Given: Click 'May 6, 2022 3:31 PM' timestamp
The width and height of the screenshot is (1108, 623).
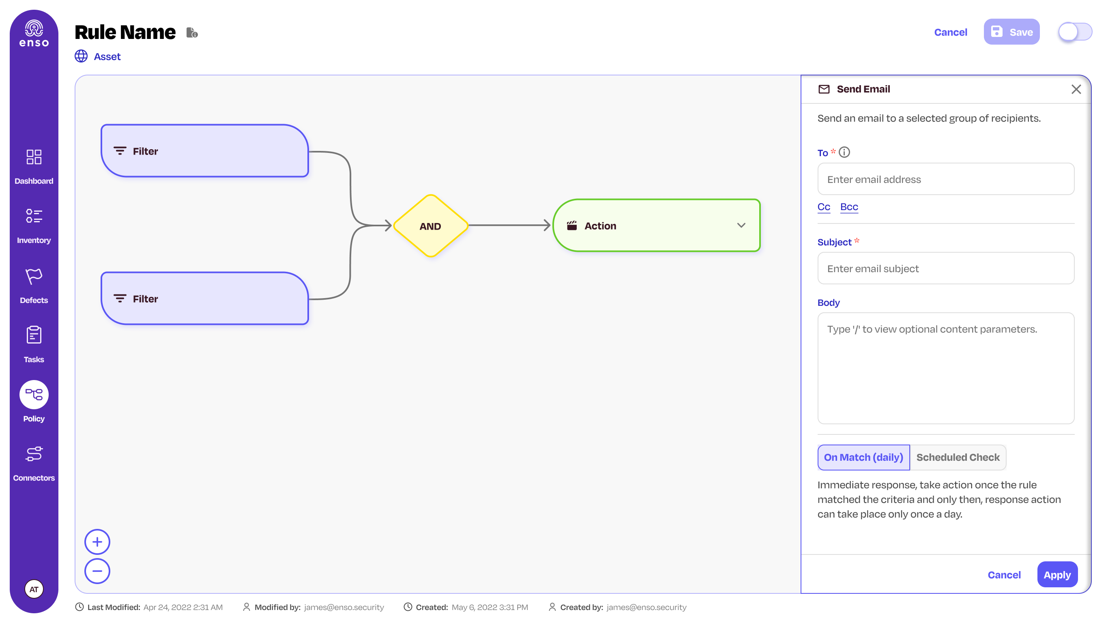Looking at the screenshot, I should pos(490,608).
